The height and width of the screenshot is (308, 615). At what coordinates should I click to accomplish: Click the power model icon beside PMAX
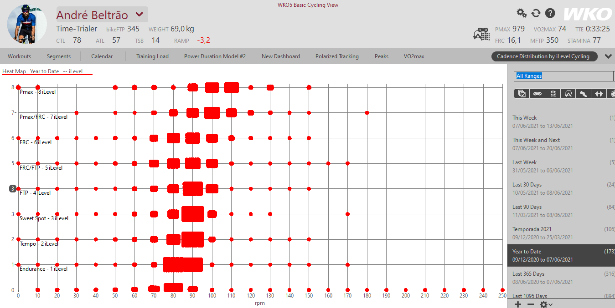click(483, 35)
